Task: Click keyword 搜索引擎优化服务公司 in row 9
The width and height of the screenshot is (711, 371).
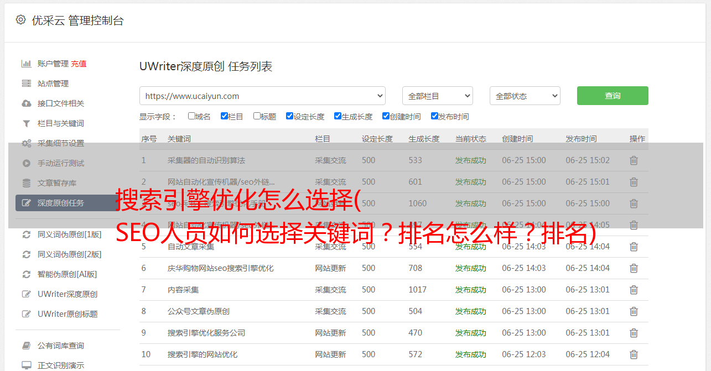Action: (206, 333)
